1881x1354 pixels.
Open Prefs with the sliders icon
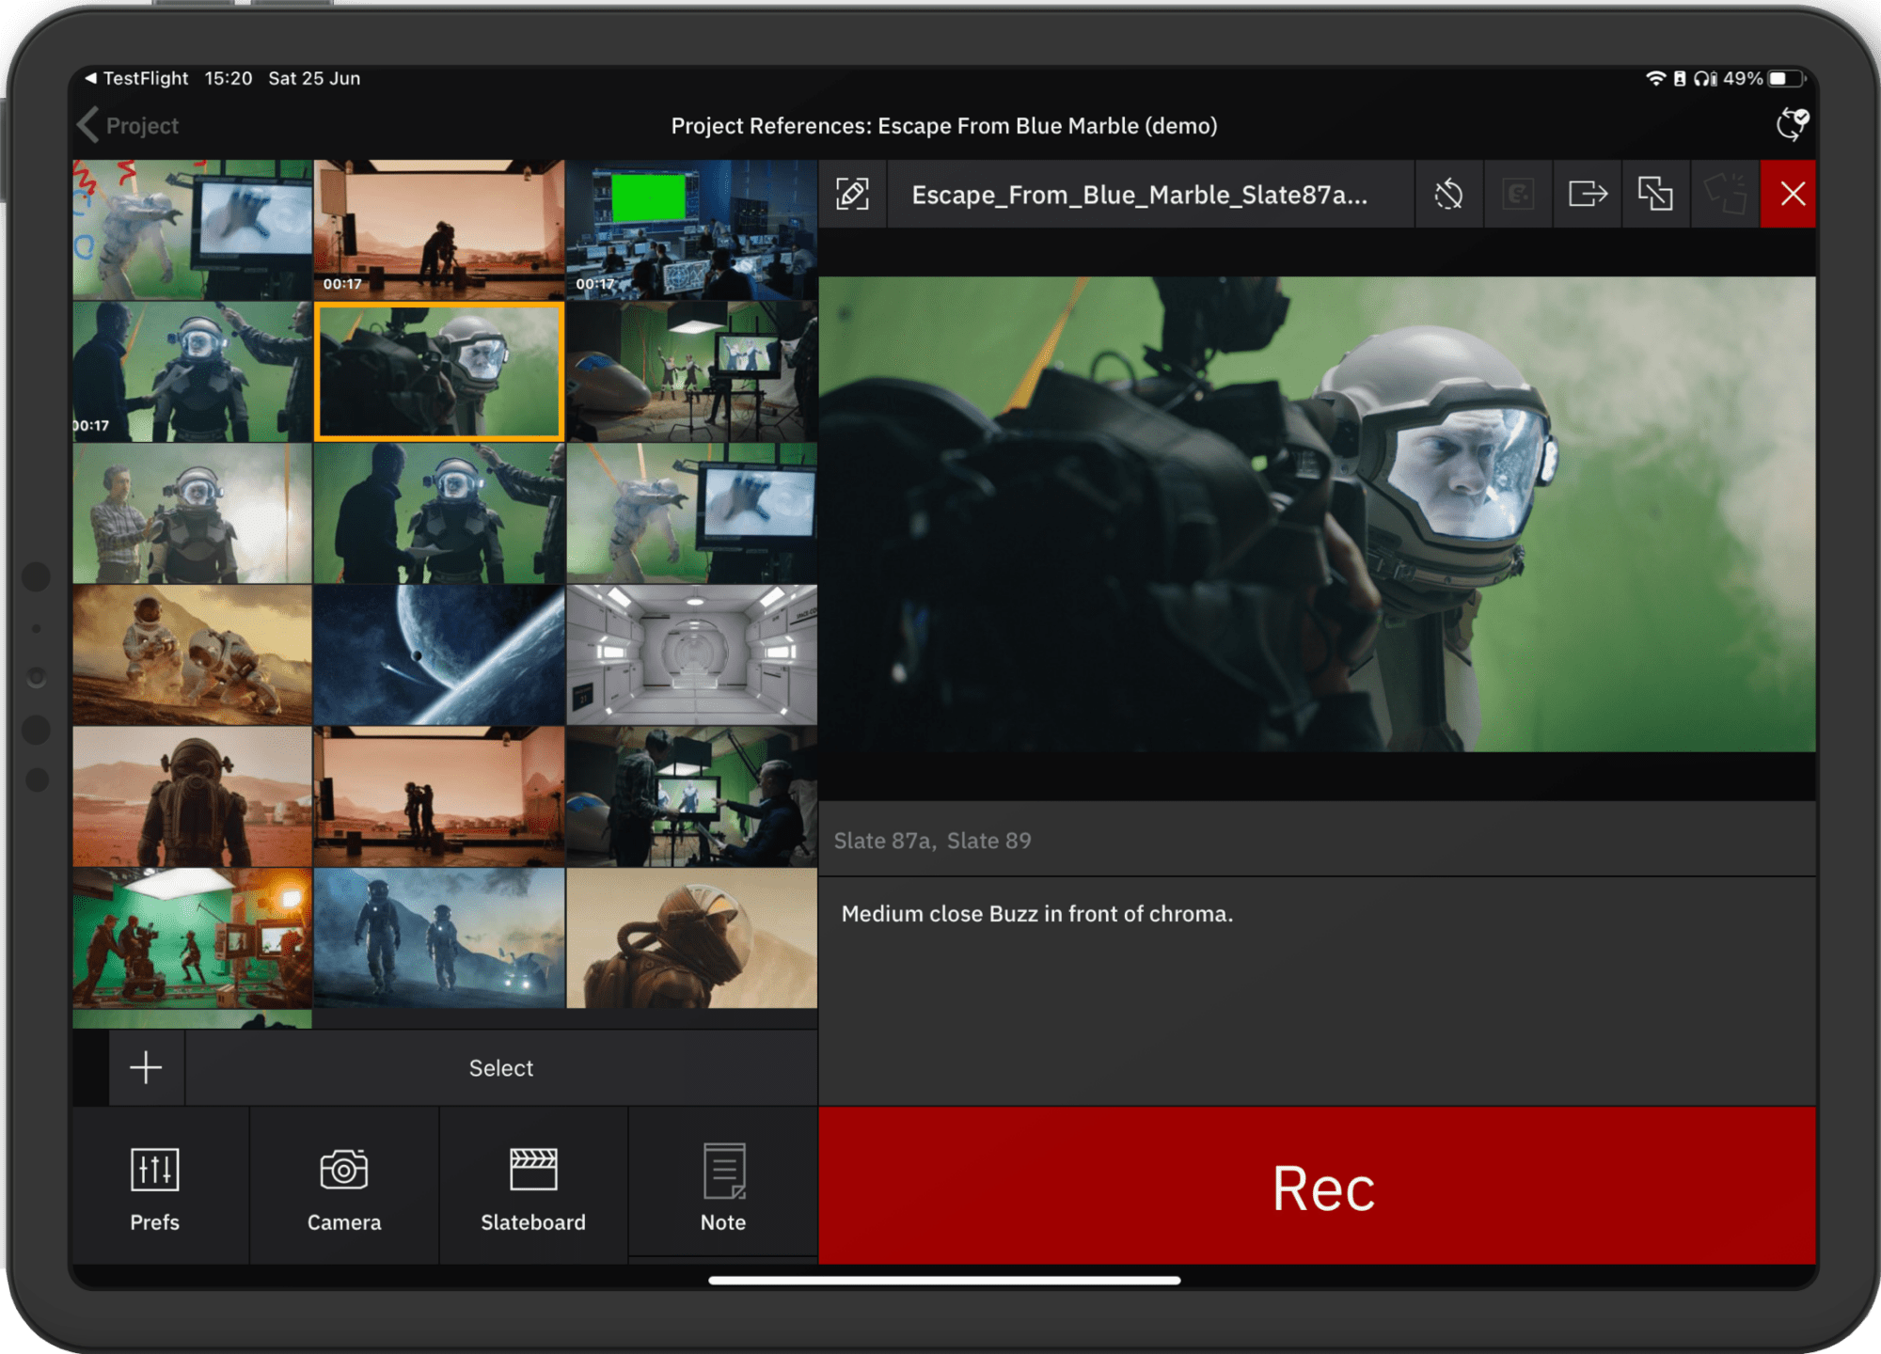click(155, 1187)
